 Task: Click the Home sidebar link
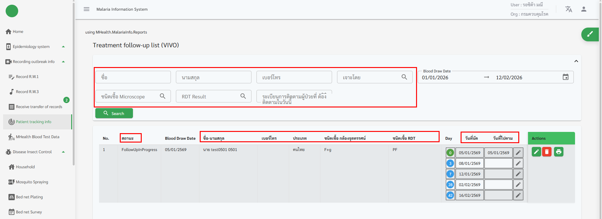18,32
